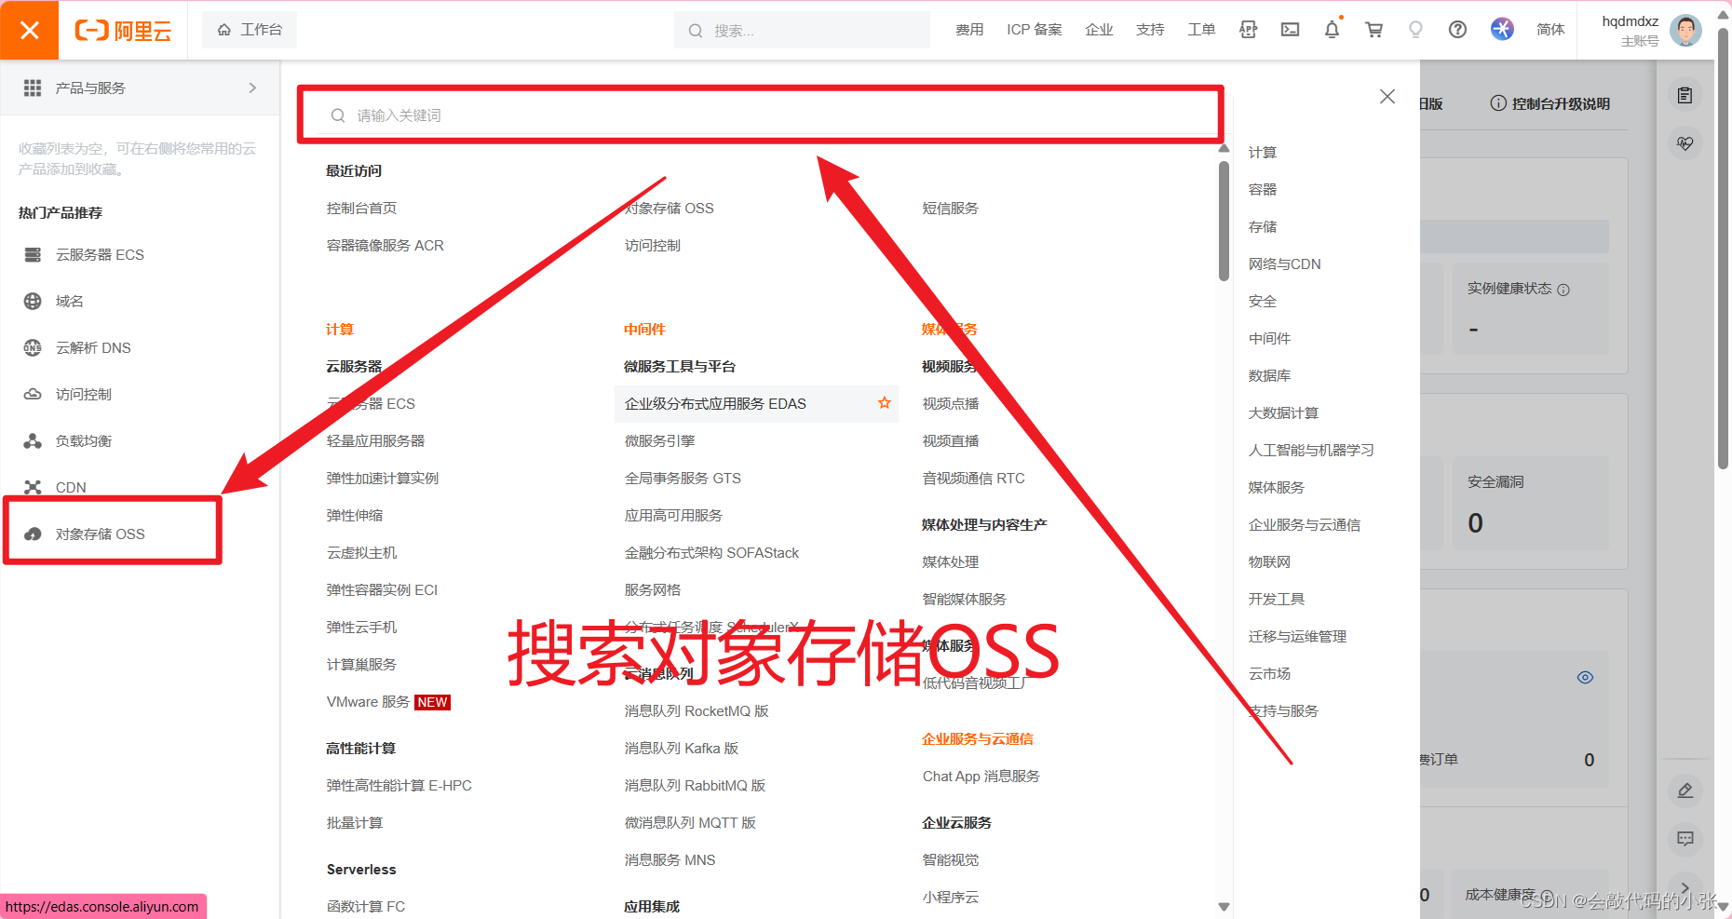Open the 工作台 tab

click(250, 30)
